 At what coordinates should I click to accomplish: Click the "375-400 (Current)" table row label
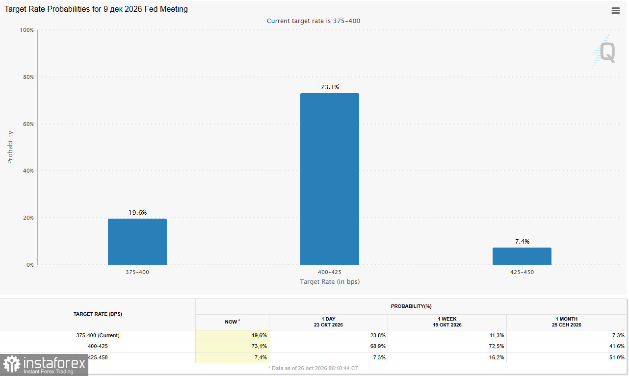[x=98, y=335]
